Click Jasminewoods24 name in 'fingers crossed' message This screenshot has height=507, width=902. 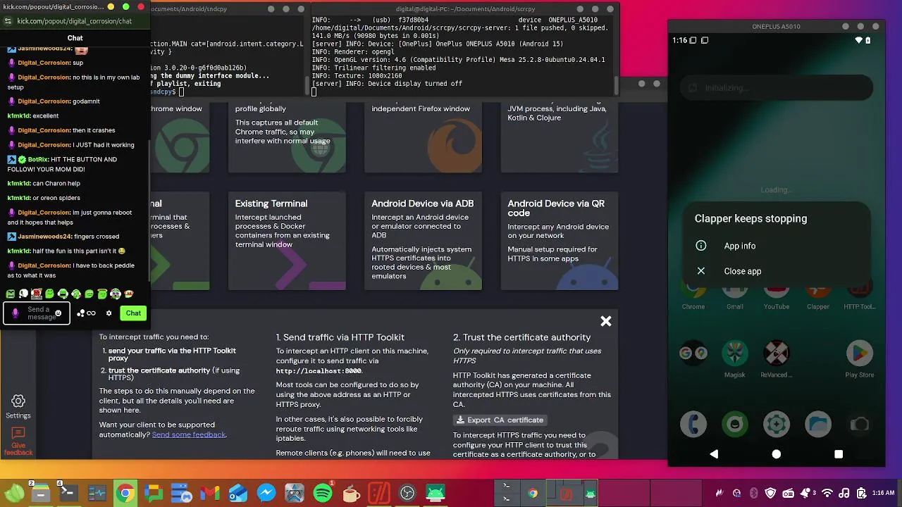click(44, 237)
